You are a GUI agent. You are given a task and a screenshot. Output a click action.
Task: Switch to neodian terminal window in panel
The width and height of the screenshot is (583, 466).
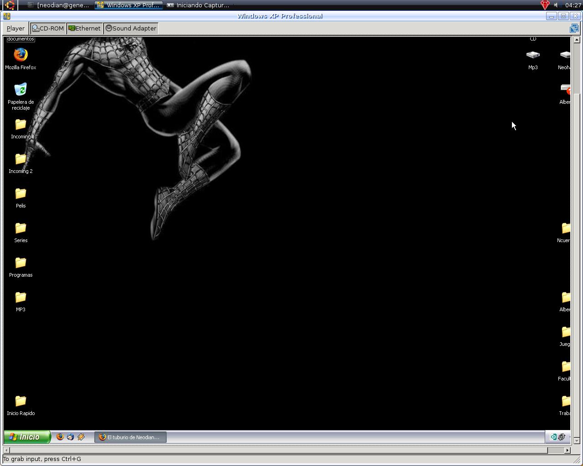(58, 5)
